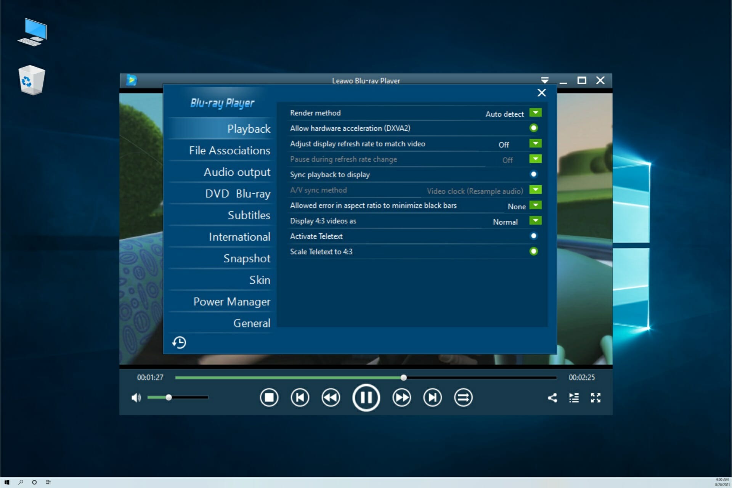Viewport: 732px width, 488px height.
Task: Click the rewind icon in transport bar
Action: pos(331,398)
